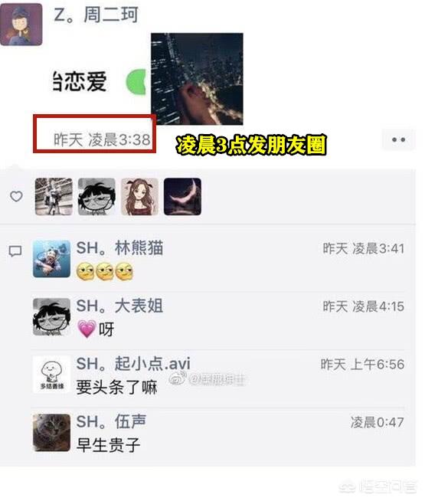Viewport: 425px width, 501px height.
Task: Tap the heart likes icon
Action: (16, 196)
